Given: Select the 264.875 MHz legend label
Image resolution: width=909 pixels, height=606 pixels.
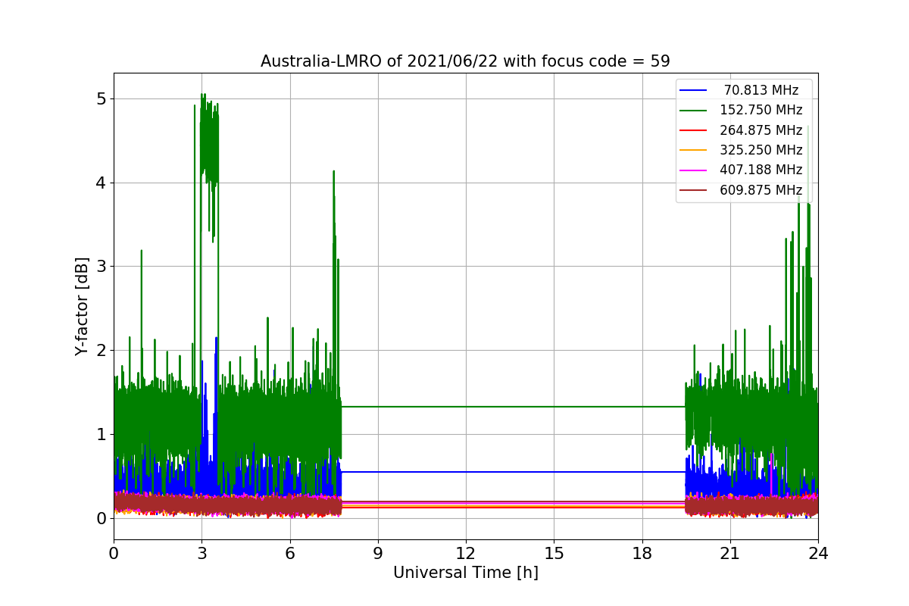Looking at the screenshot, I should coord(761,130).
